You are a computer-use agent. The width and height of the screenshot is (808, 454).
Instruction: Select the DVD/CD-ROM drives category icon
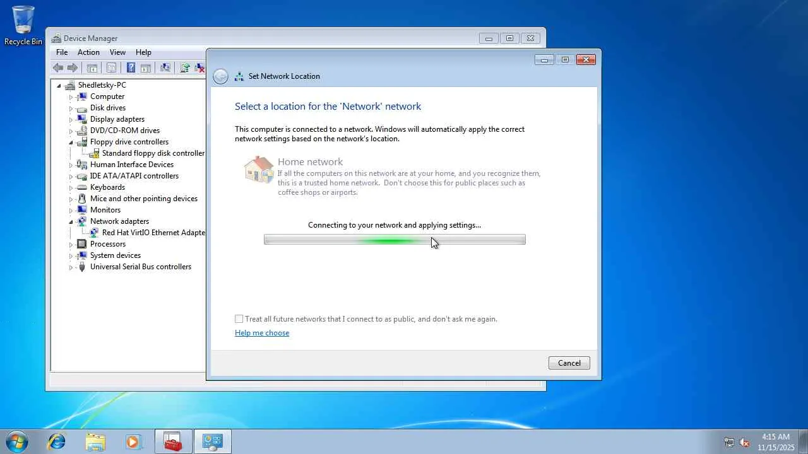[81, 131]
